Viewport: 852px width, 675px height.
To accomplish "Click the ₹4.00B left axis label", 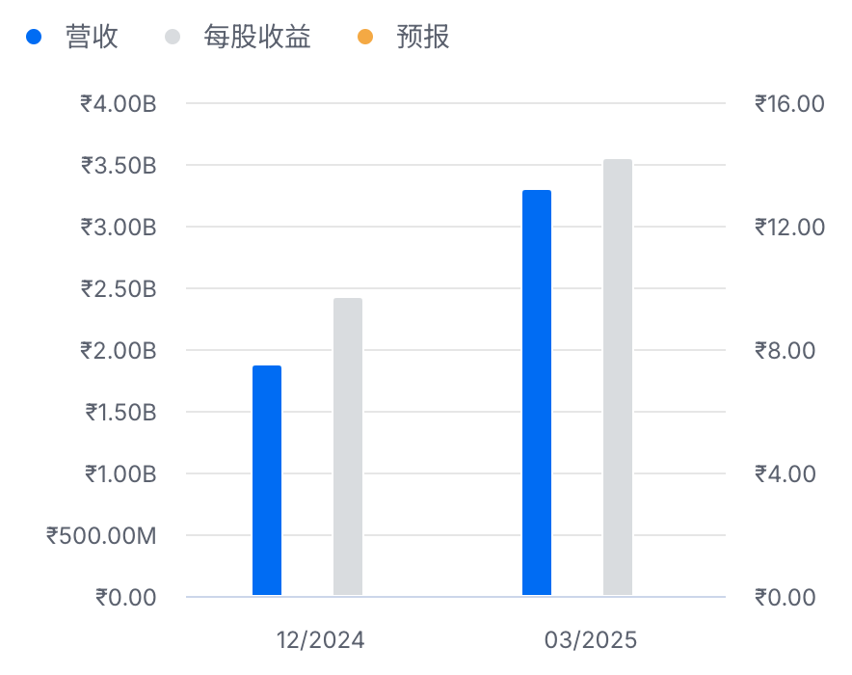I will pos(118,103).
